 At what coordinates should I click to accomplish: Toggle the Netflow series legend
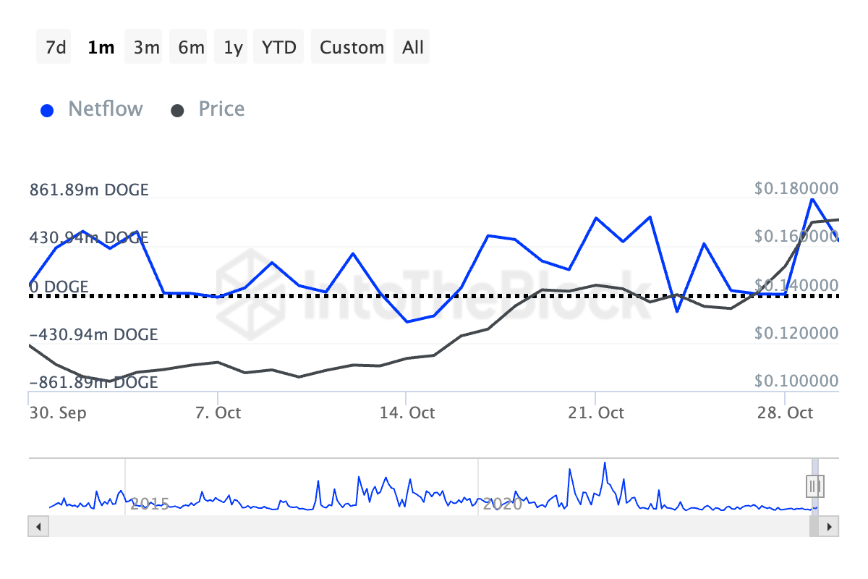tap(105, 109)
